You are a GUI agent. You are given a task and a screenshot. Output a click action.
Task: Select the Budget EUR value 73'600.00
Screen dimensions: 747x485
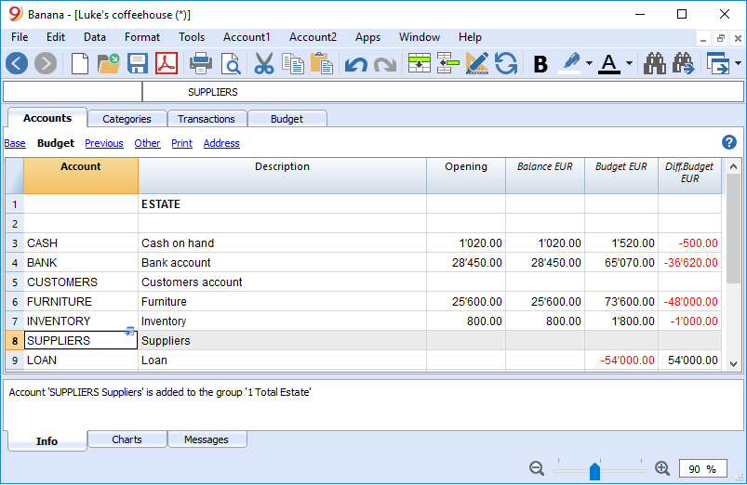621,301
